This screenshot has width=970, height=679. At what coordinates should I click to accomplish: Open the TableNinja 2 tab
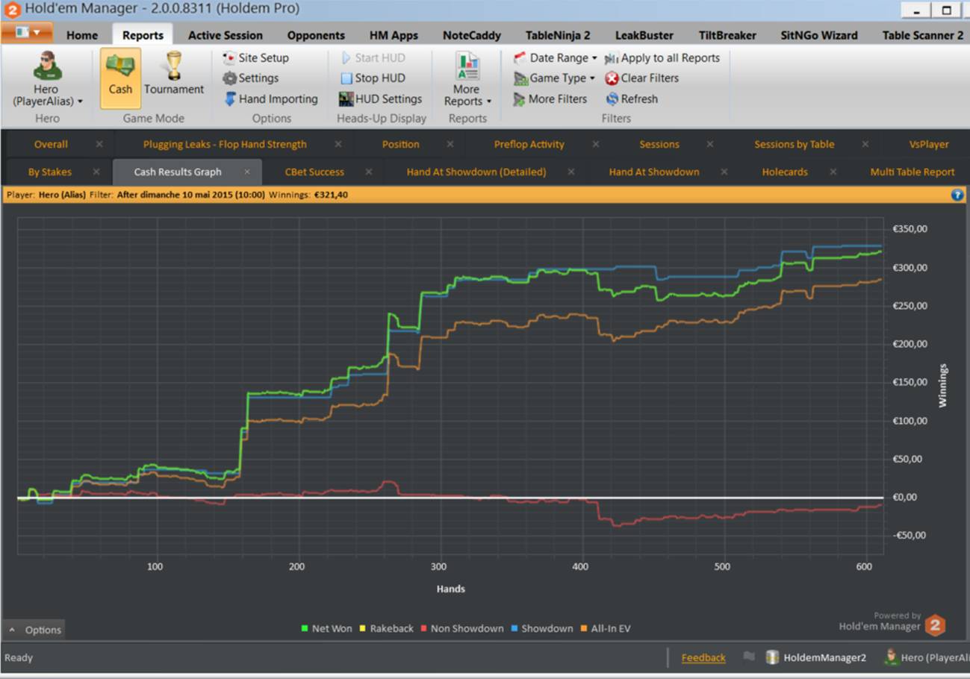pos(558,35)
